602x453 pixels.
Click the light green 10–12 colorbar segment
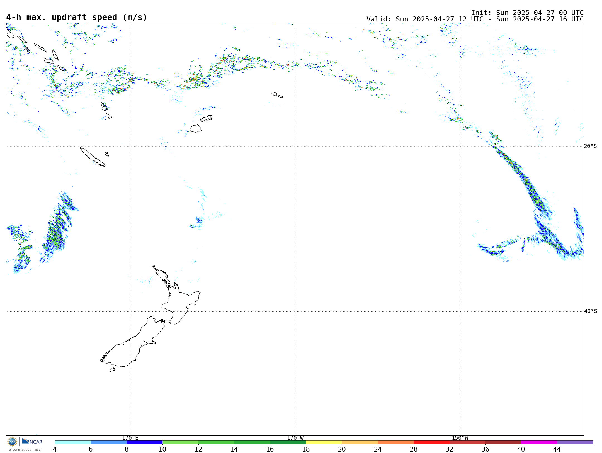tap(180, 442)
